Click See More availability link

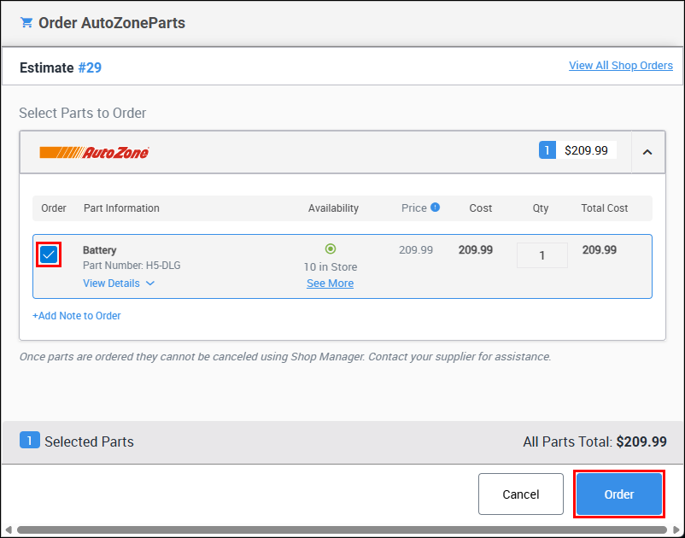pos(331,284)
